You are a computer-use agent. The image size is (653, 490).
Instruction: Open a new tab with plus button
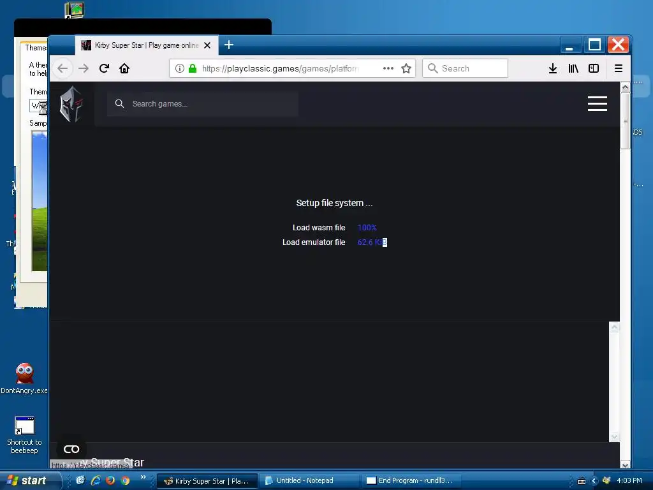[229, 45]
